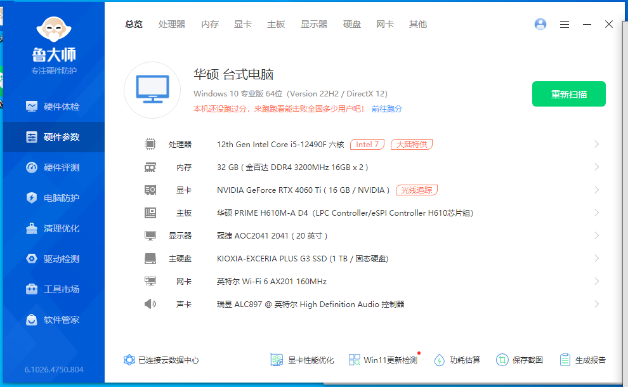Expand the 主板 row chevron
Image resolution: width=628 pixels, height=387 pixels.
click(596, 213)
